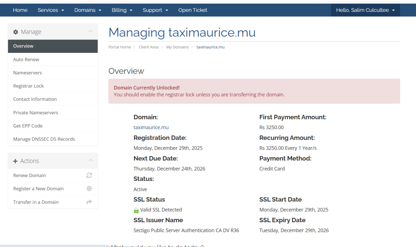Click the gear icon in Manage panel header

point(16,32)
